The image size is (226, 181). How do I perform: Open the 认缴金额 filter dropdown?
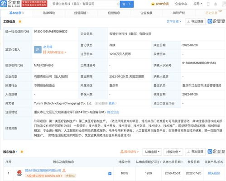152,152
